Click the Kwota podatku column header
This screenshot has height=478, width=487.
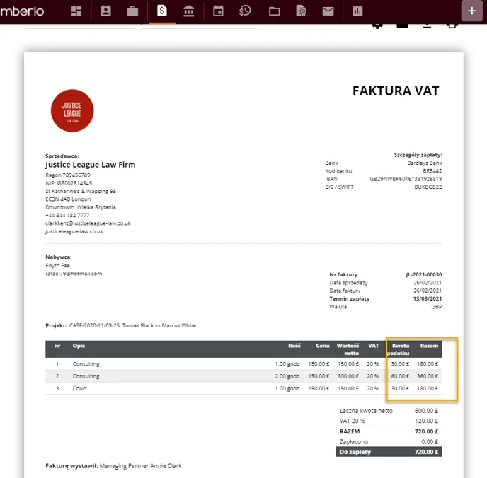click(x=399, y=349)
